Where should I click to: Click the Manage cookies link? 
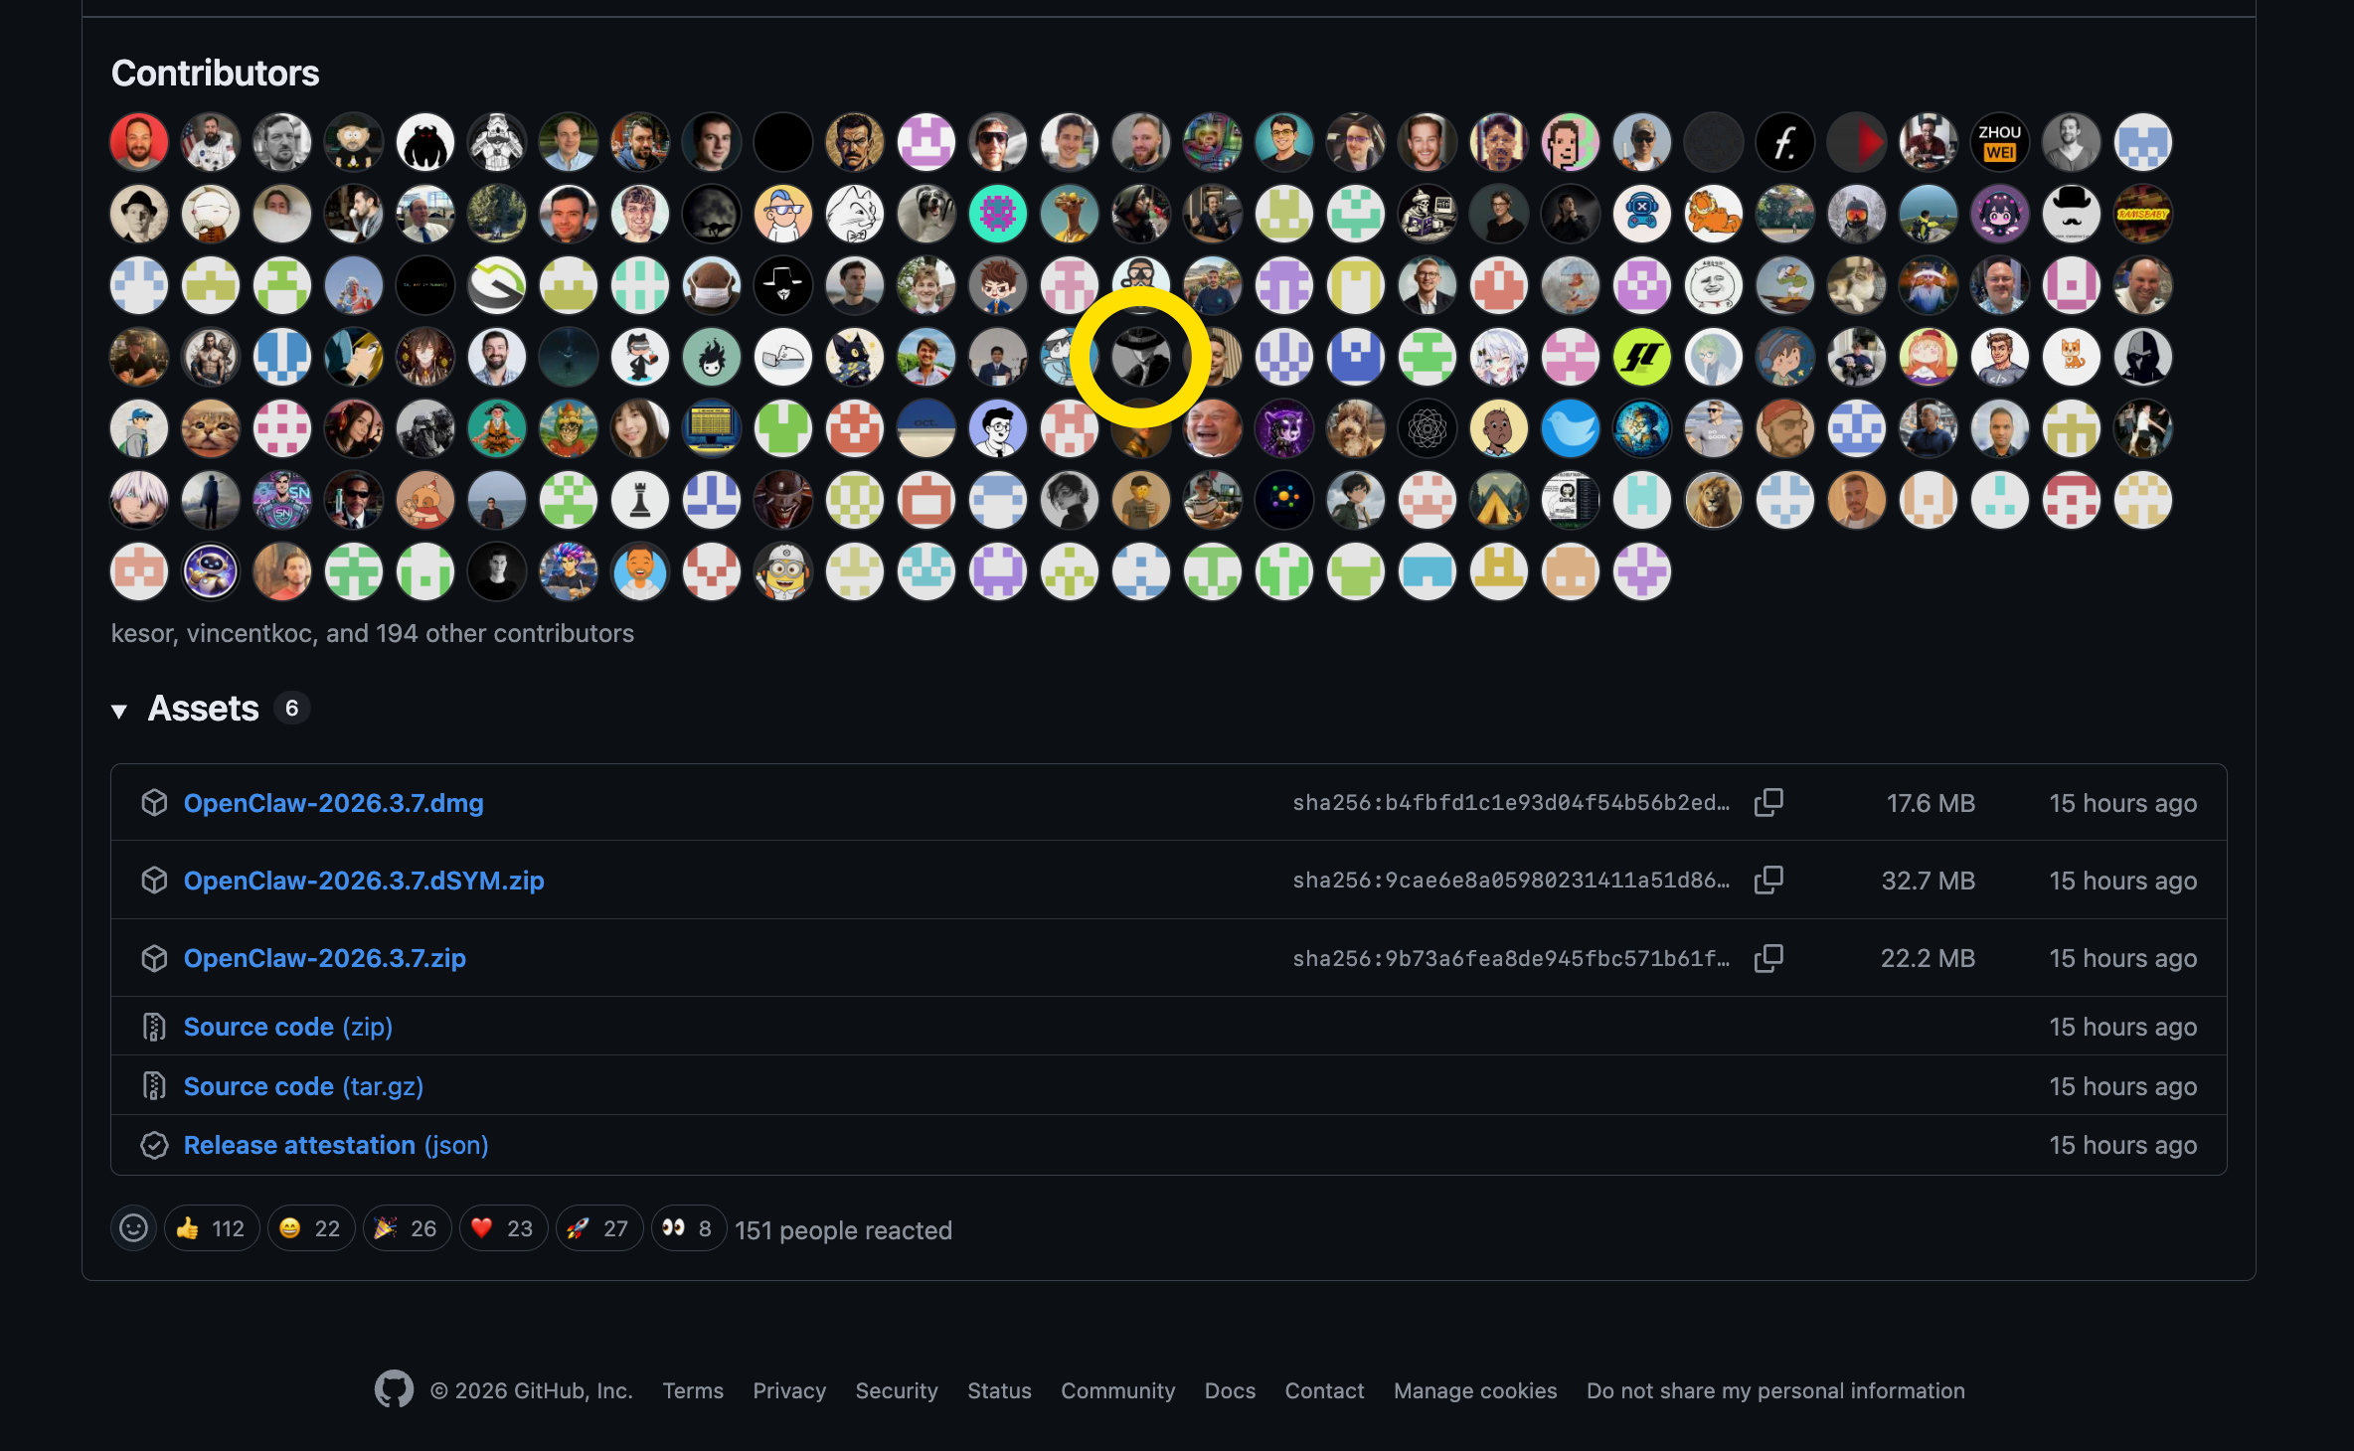click(x=1475, y=1390)
